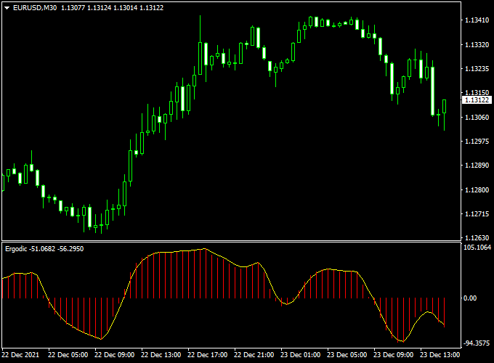Screen dimensions: 494x363
Task: Select the indicator scale maximum 105.1064
Action: coord(477,248)
